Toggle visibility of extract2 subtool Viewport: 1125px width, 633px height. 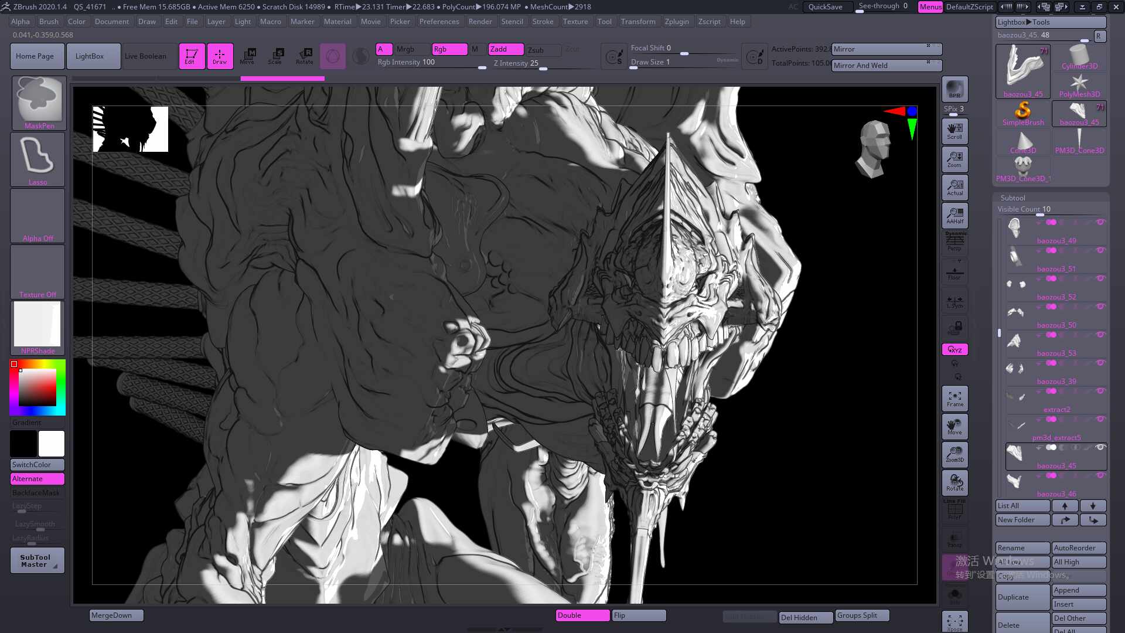point(1100,391)
